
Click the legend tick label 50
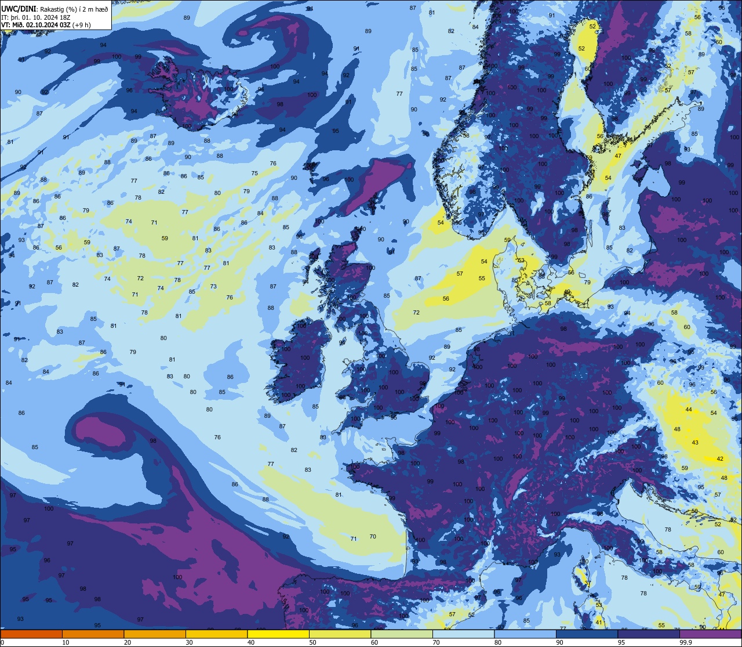312,642
